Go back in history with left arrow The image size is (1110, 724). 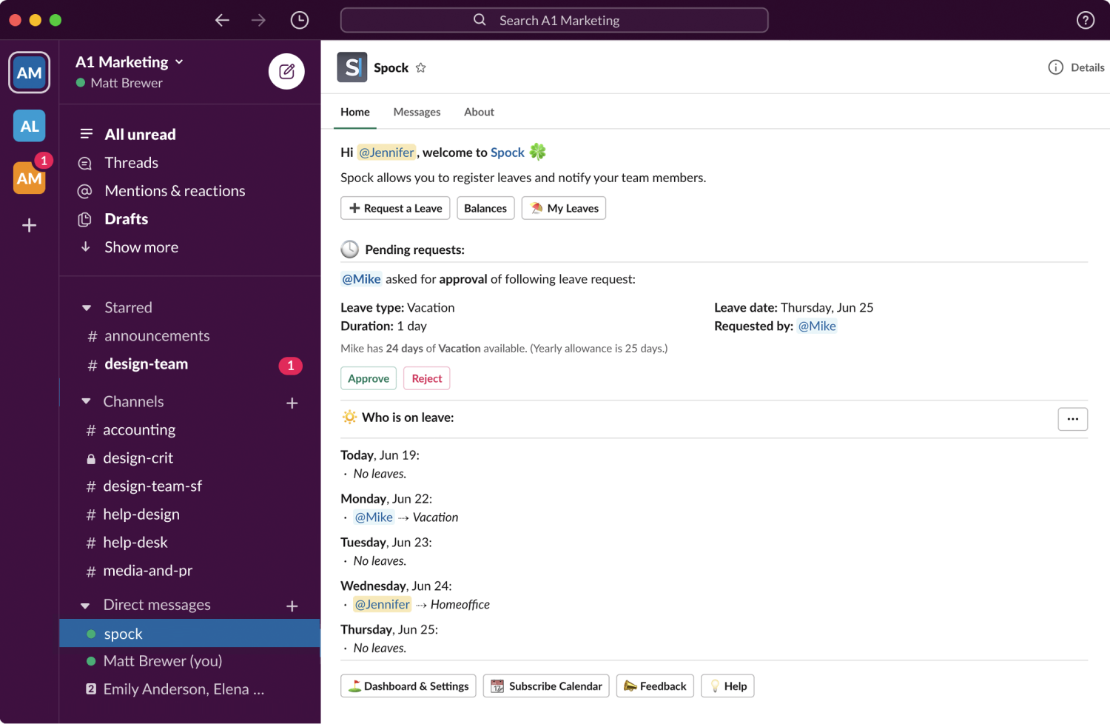222,20
